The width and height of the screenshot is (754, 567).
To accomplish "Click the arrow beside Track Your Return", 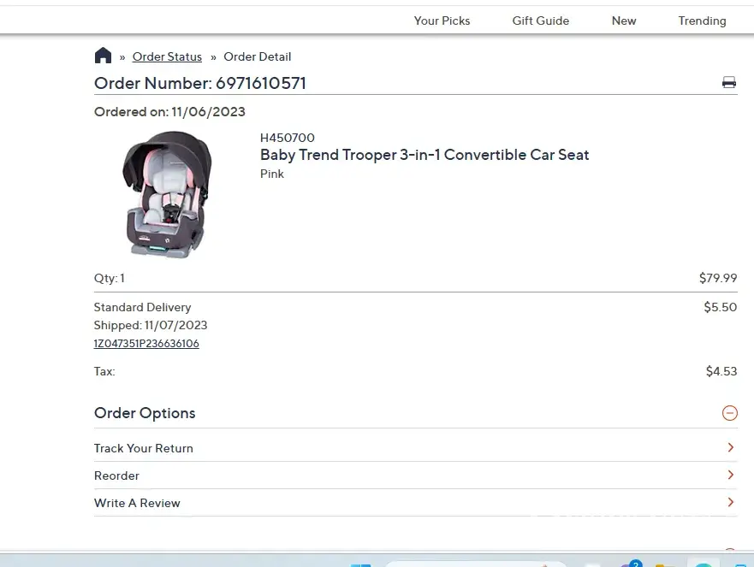I will (730, 447).
